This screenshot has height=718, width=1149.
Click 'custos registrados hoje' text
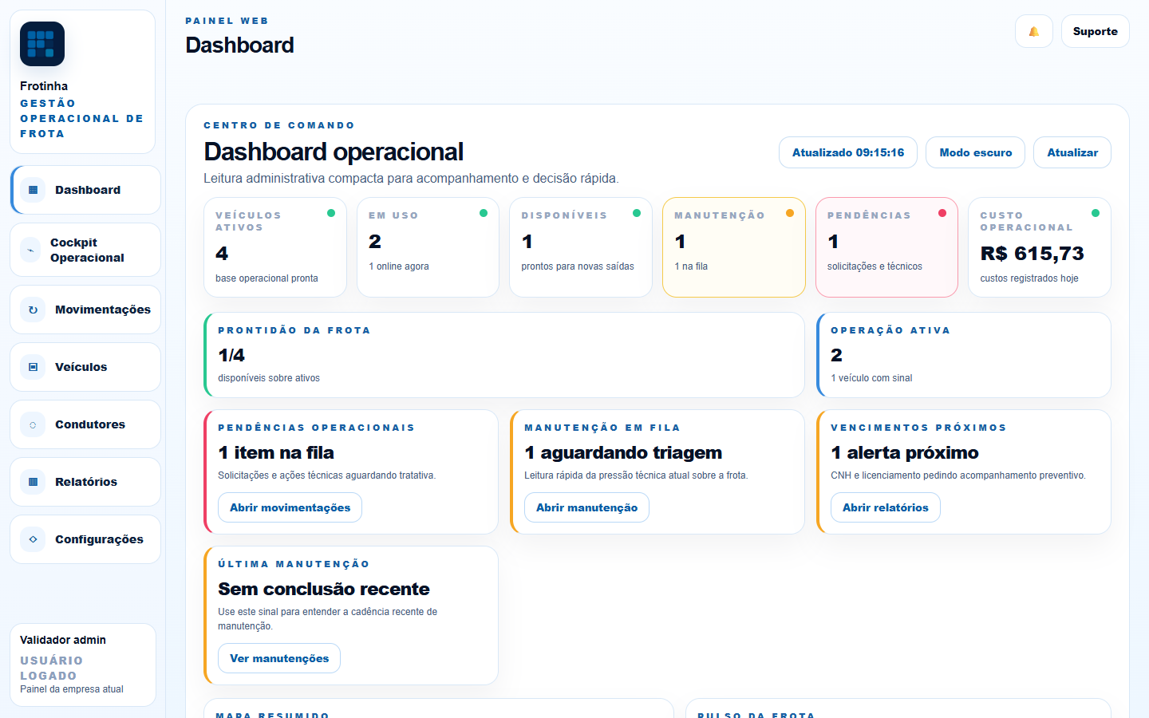1029,278
